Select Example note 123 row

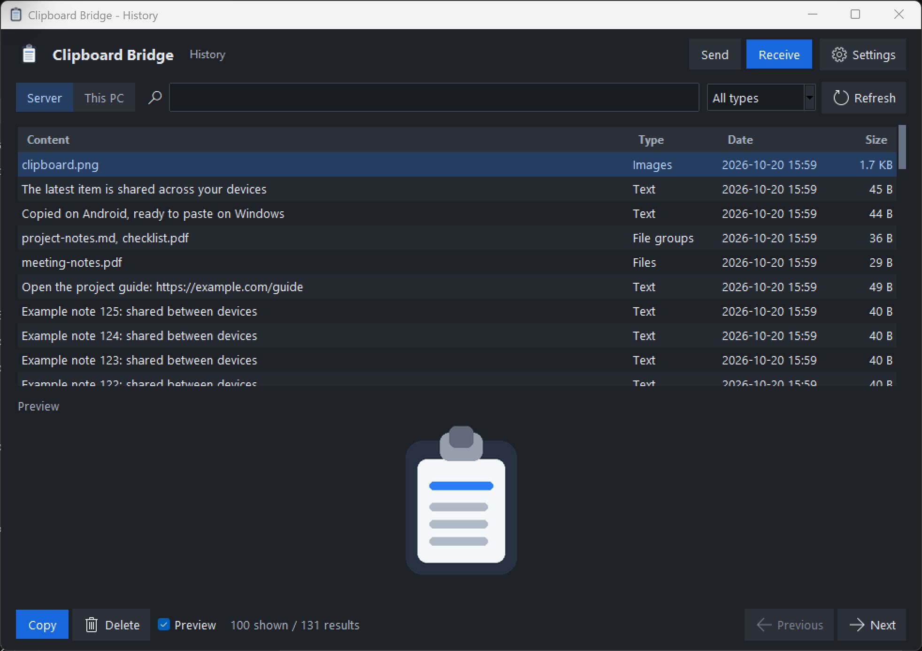[457, 360]
